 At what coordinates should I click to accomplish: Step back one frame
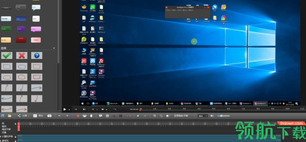tap(93, 109)
